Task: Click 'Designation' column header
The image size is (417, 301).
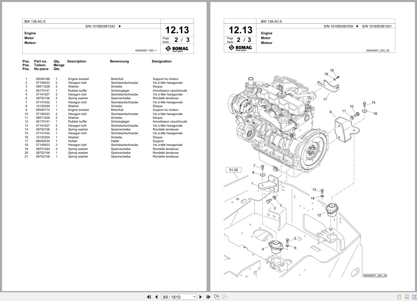Action: [x=162, y=61]
